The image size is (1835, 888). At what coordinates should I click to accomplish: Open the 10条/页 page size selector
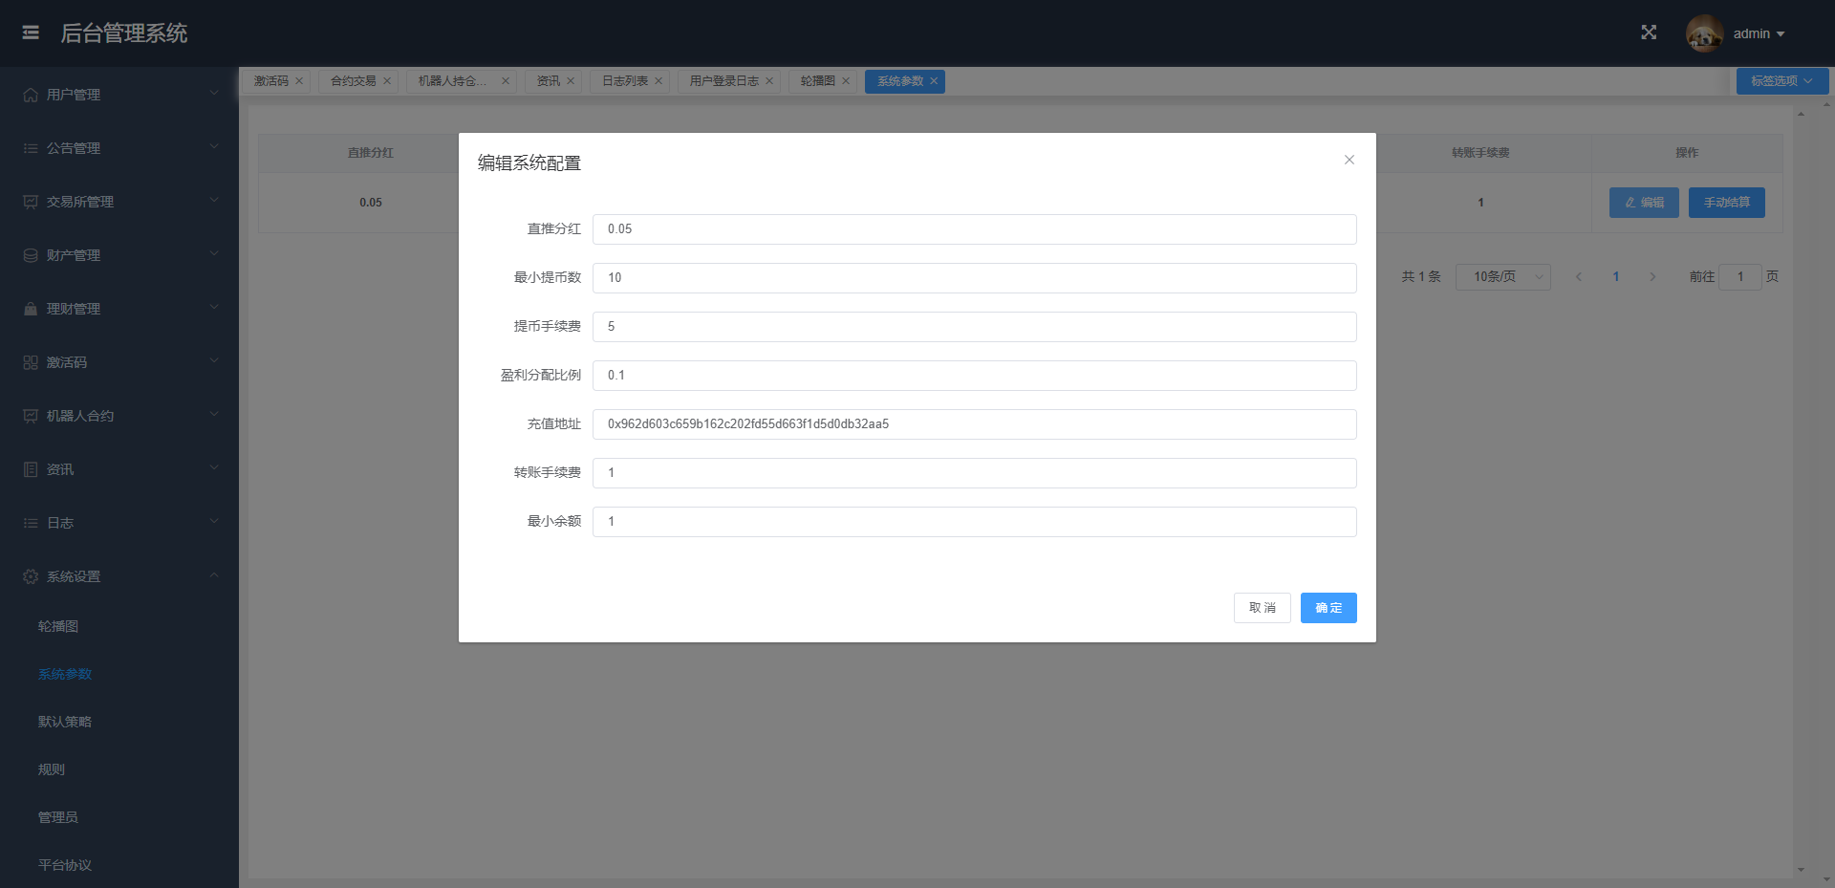[x=1502, y=276]
